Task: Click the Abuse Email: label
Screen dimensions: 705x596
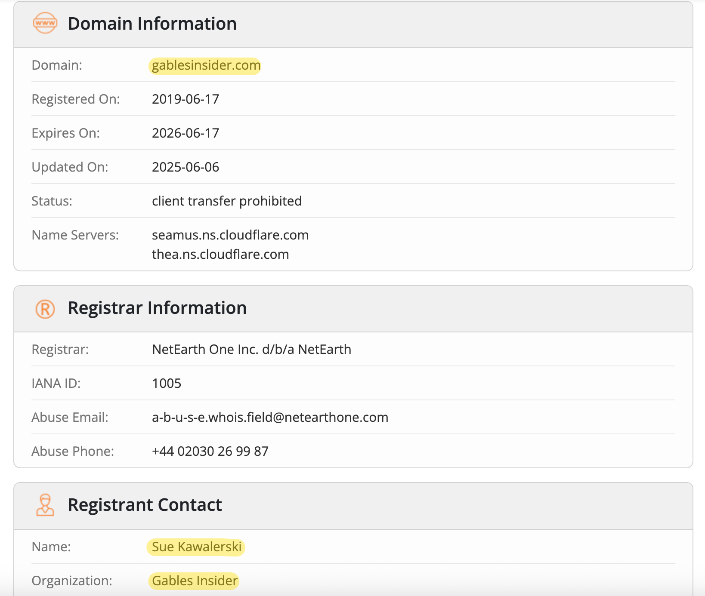Action: 70,418
